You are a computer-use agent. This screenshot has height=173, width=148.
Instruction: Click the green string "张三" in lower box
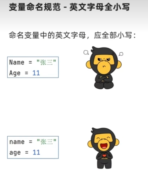coord(46,142)
